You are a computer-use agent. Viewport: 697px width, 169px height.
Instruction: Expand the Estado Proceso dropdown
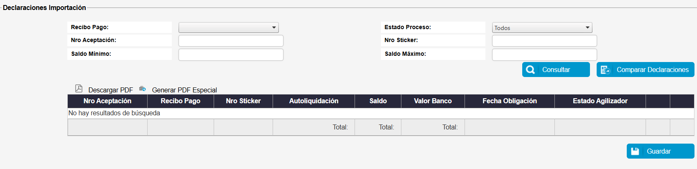[x=541, y=27]
